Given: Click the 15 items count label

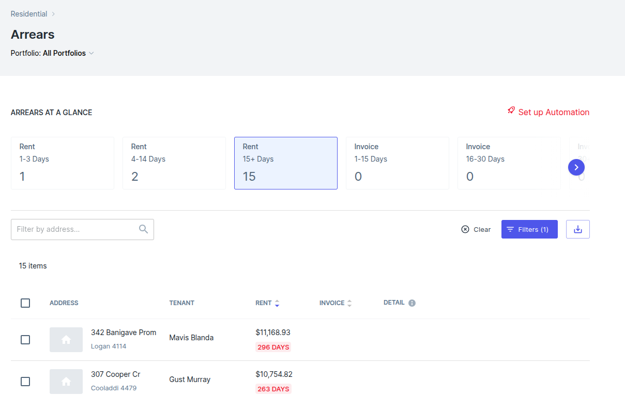Looking at the screenshot, I should point(33,266).
